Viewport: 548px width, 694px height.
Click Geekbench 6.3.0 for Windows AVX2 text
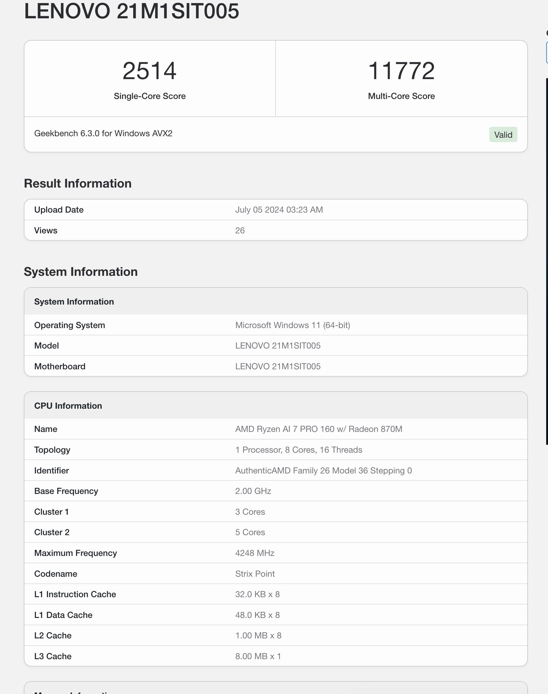[103, 133]
